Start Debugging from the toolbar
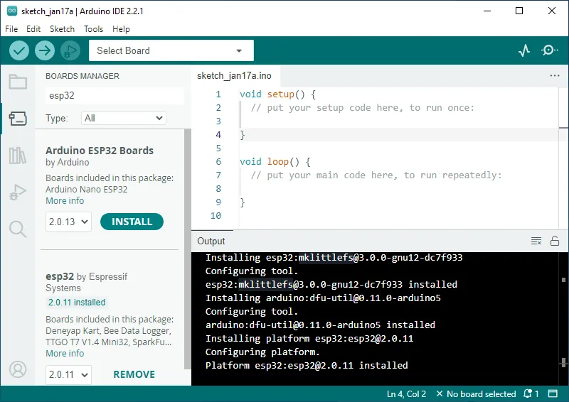Viewport: 569px width, 402px height. point(70,50)
